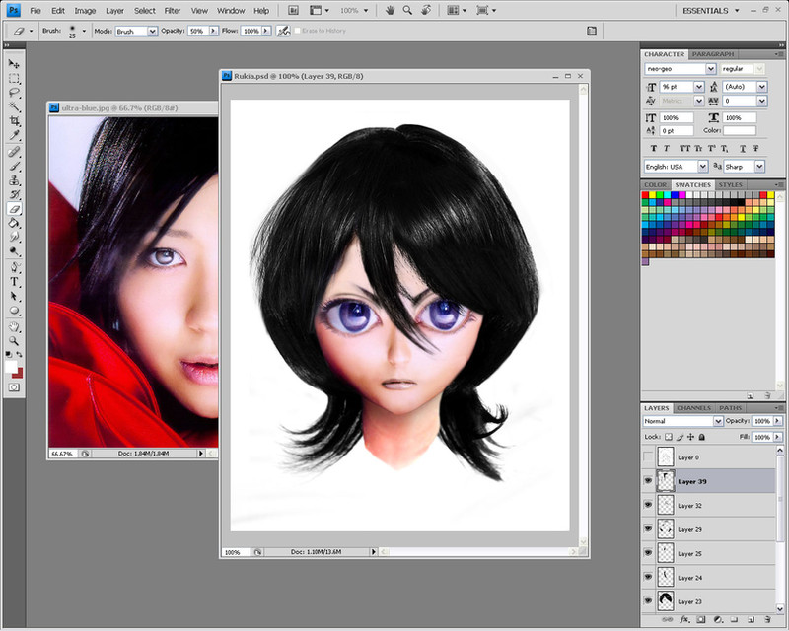This screenshot has width=789, height=631.
Task: Open the Essentials workspace switcher
Action: (x=710, y=11)
